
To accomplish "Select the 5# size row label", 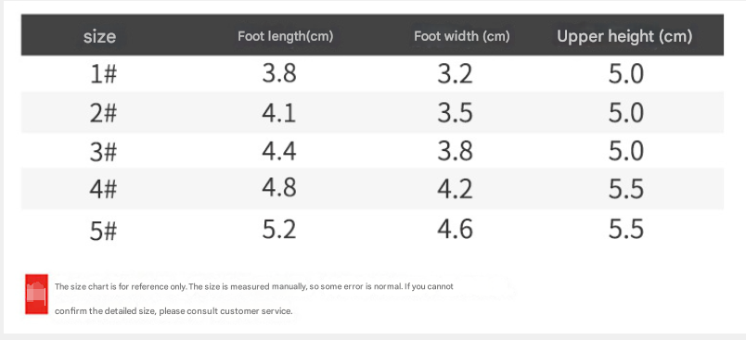I will coord(103,231).
